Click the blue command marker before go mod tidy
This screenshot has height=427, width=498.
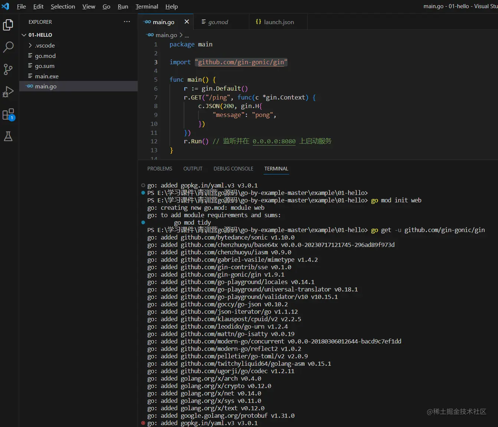pyautogui.click(x=143, y=222)
